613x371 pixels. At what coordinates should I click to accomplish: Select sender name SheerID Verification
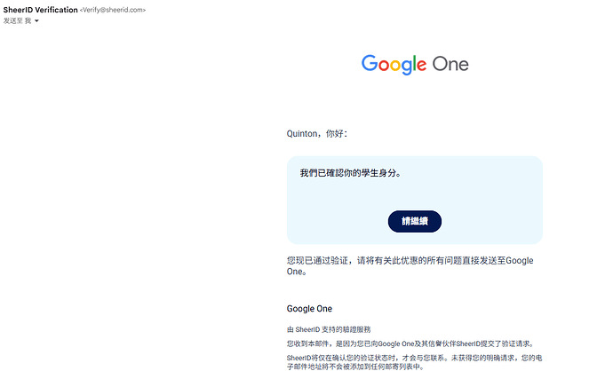point(40,10)
